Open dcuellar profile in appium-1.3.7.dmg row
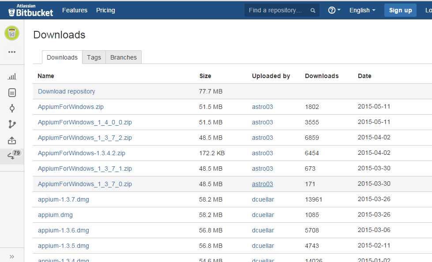The width and height of the screenshot is (432, 262). tap(263, 199)
